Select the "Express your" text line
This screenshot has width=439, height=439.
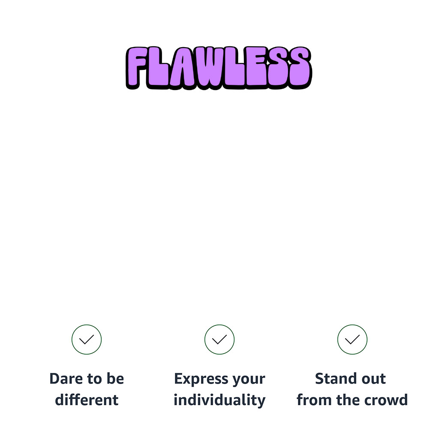click(219, 379)
